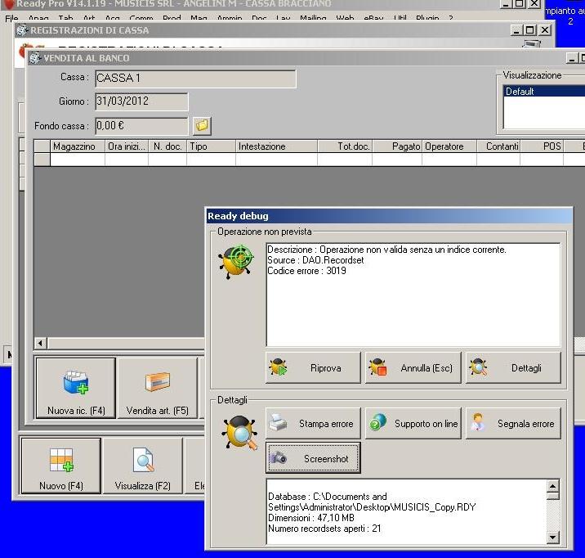Open the Mailing menu
The width and height of the screenshot is (585, 558).
pyautogui.click(x=313, y=18)
